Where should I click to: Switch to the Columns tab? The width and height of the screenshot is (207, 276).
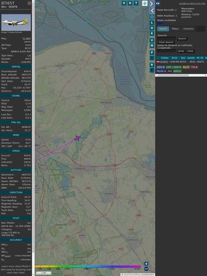pos(189,29)
